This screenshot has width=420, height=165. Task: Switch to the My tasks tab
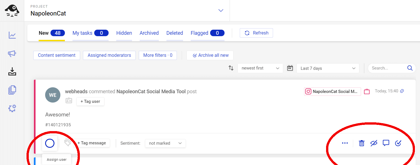pos(91,33)
